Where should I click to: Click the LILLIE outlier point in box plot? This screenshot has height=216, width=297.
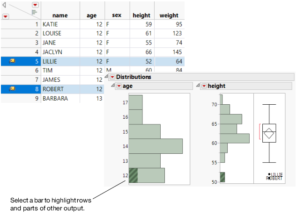coord(269,174)
